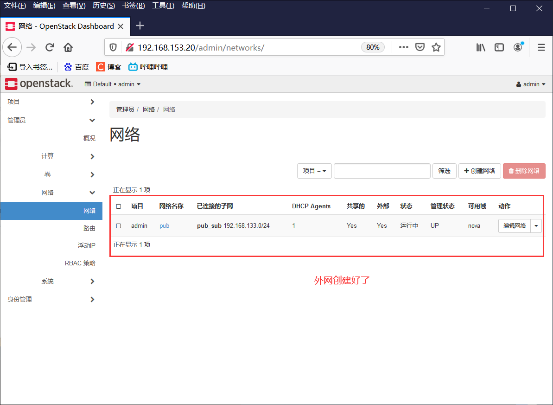Select the checkbox for the pub network row
This screenshot has height=405, width=553.
coord(118,225)
